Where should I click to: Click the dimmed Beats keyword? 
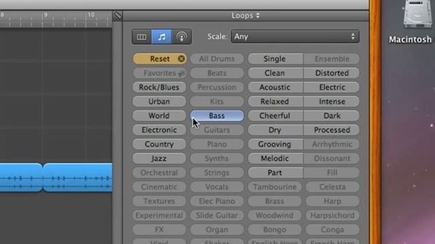(217, 73)
